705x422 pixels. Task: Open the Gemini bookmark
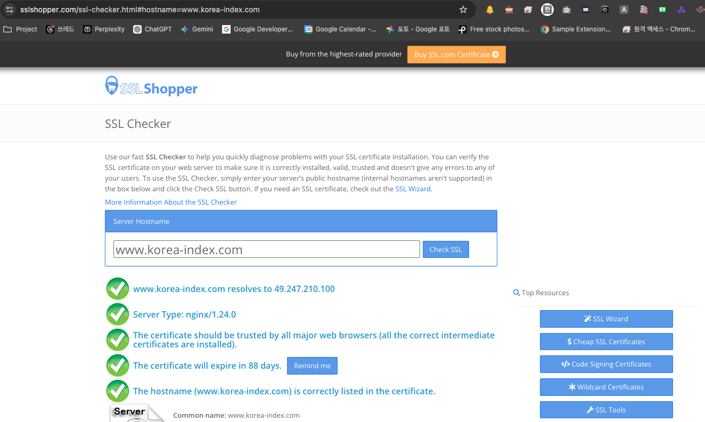pyautogui.click(x=197, y=29)
